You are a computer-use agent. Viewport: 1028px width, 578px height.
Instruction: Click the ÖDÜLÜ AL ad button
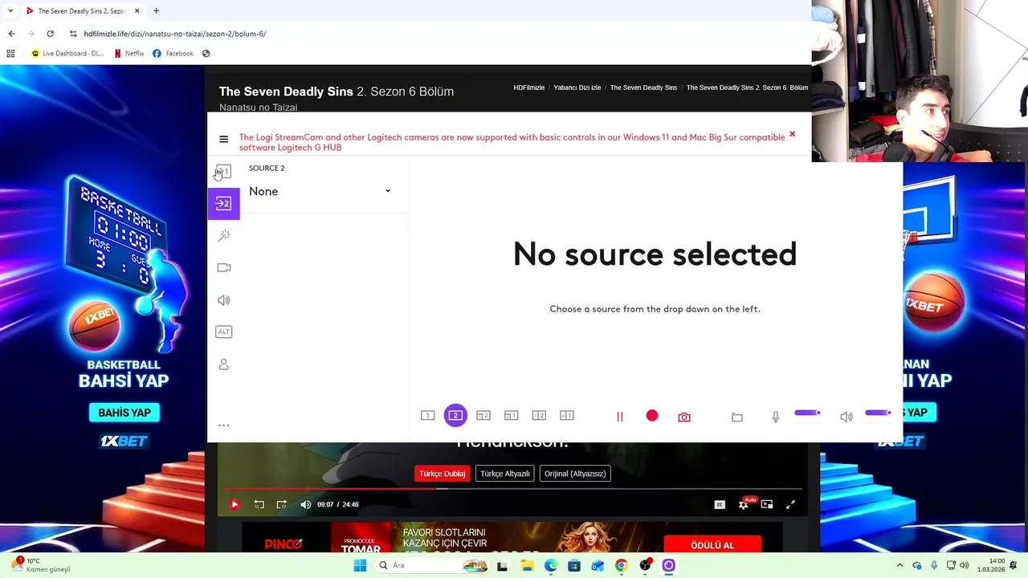click(x=712, y=545)
